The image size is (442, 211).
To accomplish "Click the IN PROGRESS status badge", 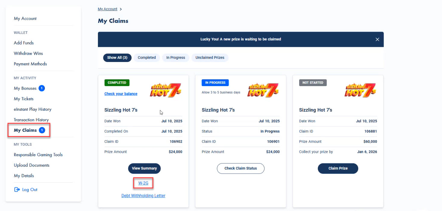I will pos(215,82).
